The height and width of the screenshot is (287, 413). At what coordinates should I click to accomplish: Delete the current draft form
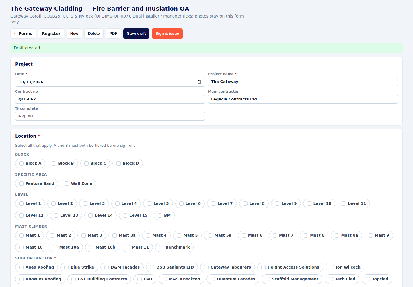[x=94, y=34]
